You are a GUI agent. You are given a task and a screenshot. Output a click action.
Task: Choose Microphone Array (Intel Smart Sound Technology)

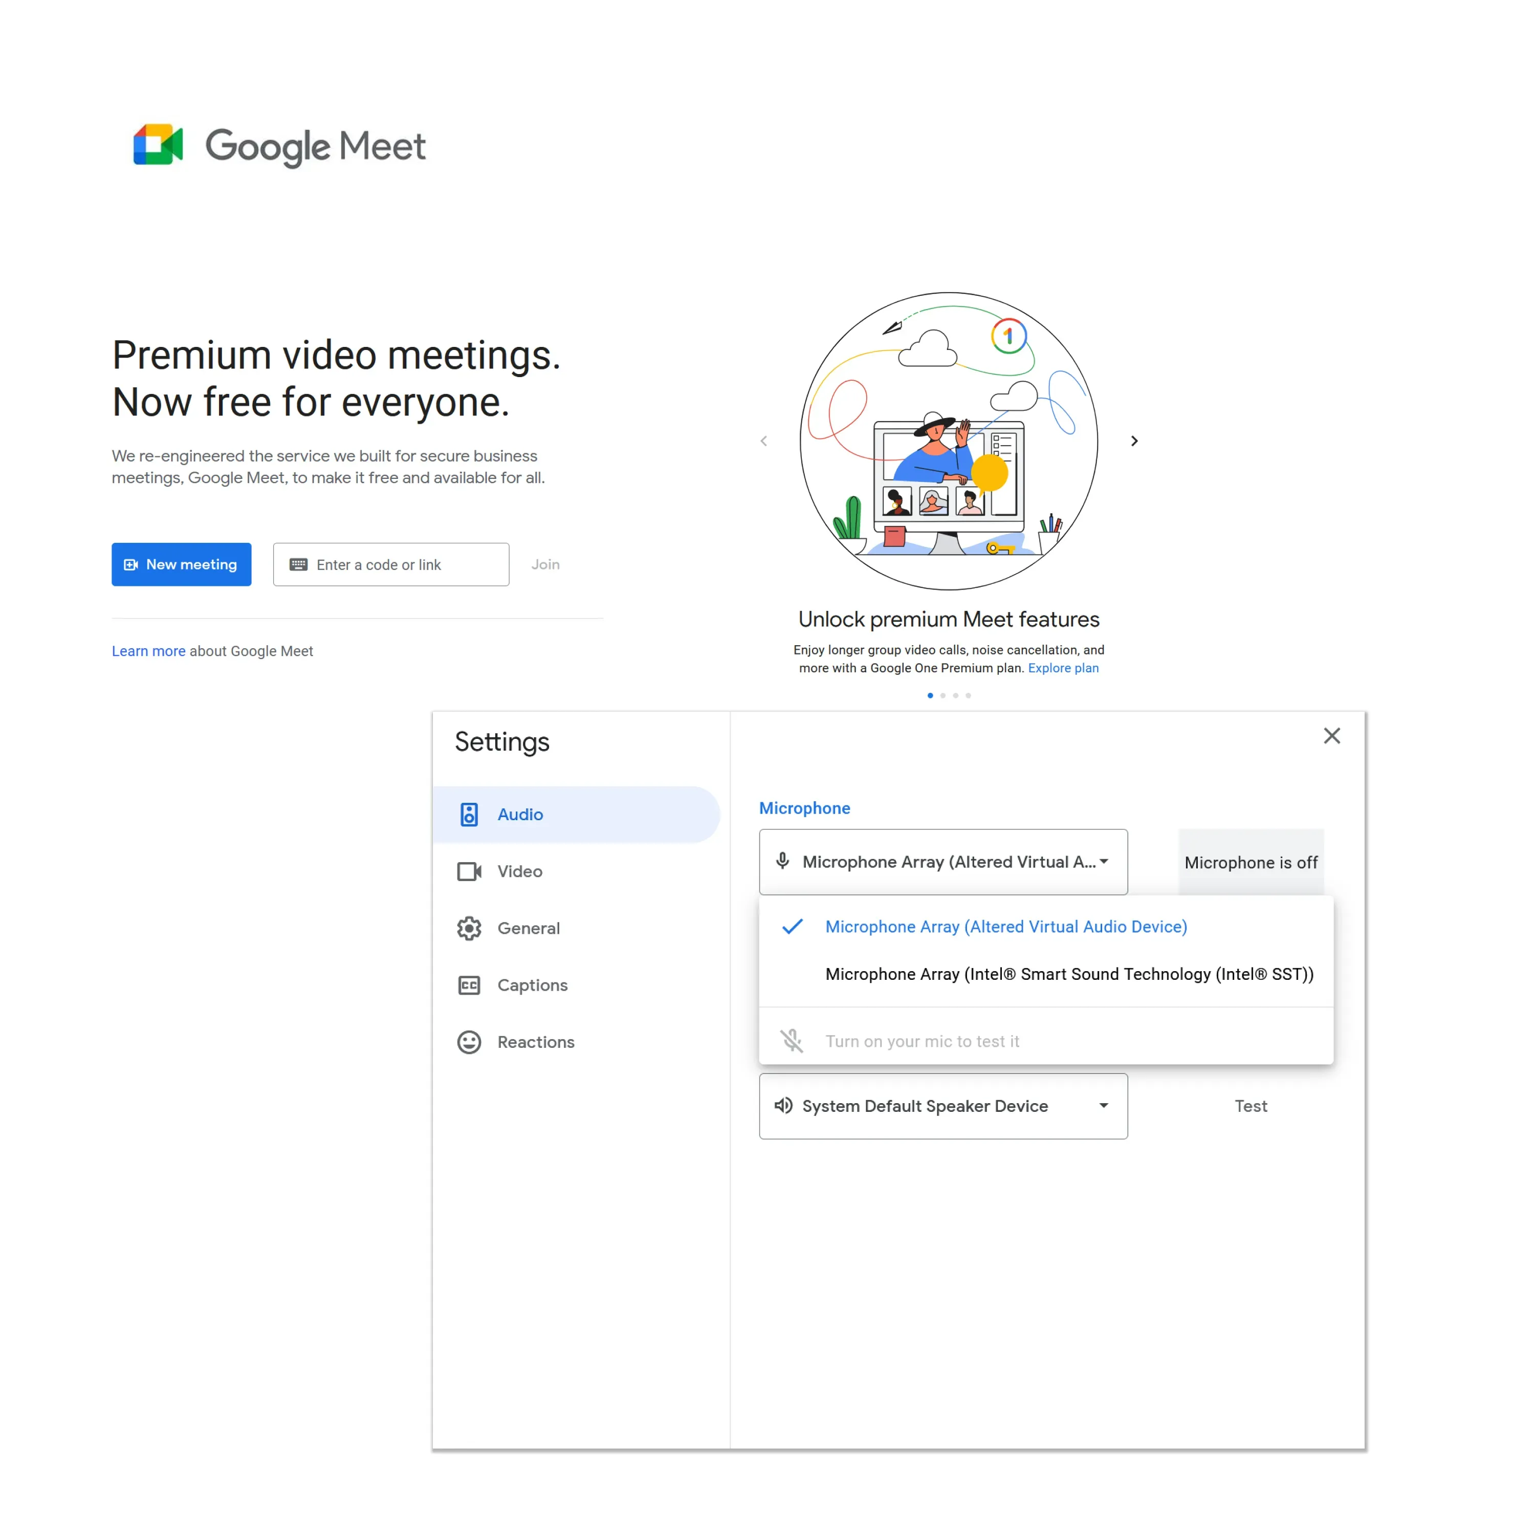coord(1045,974)
